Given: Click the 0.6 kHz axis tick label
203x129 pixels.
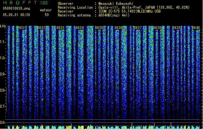Looking at the screenshot, I should coord(3,123).
